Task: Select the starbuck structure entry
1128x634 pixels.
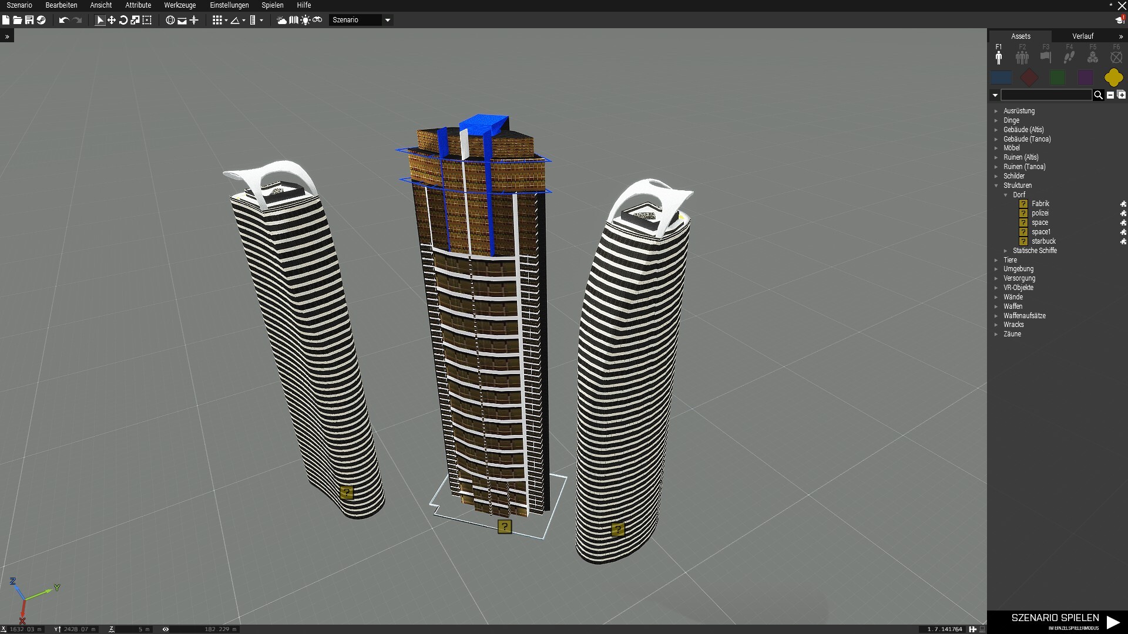Action: 1043,241
